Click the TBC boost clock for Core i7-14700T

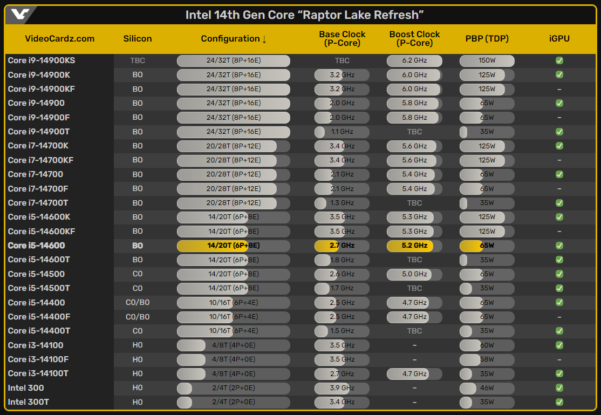coord(414,203)
